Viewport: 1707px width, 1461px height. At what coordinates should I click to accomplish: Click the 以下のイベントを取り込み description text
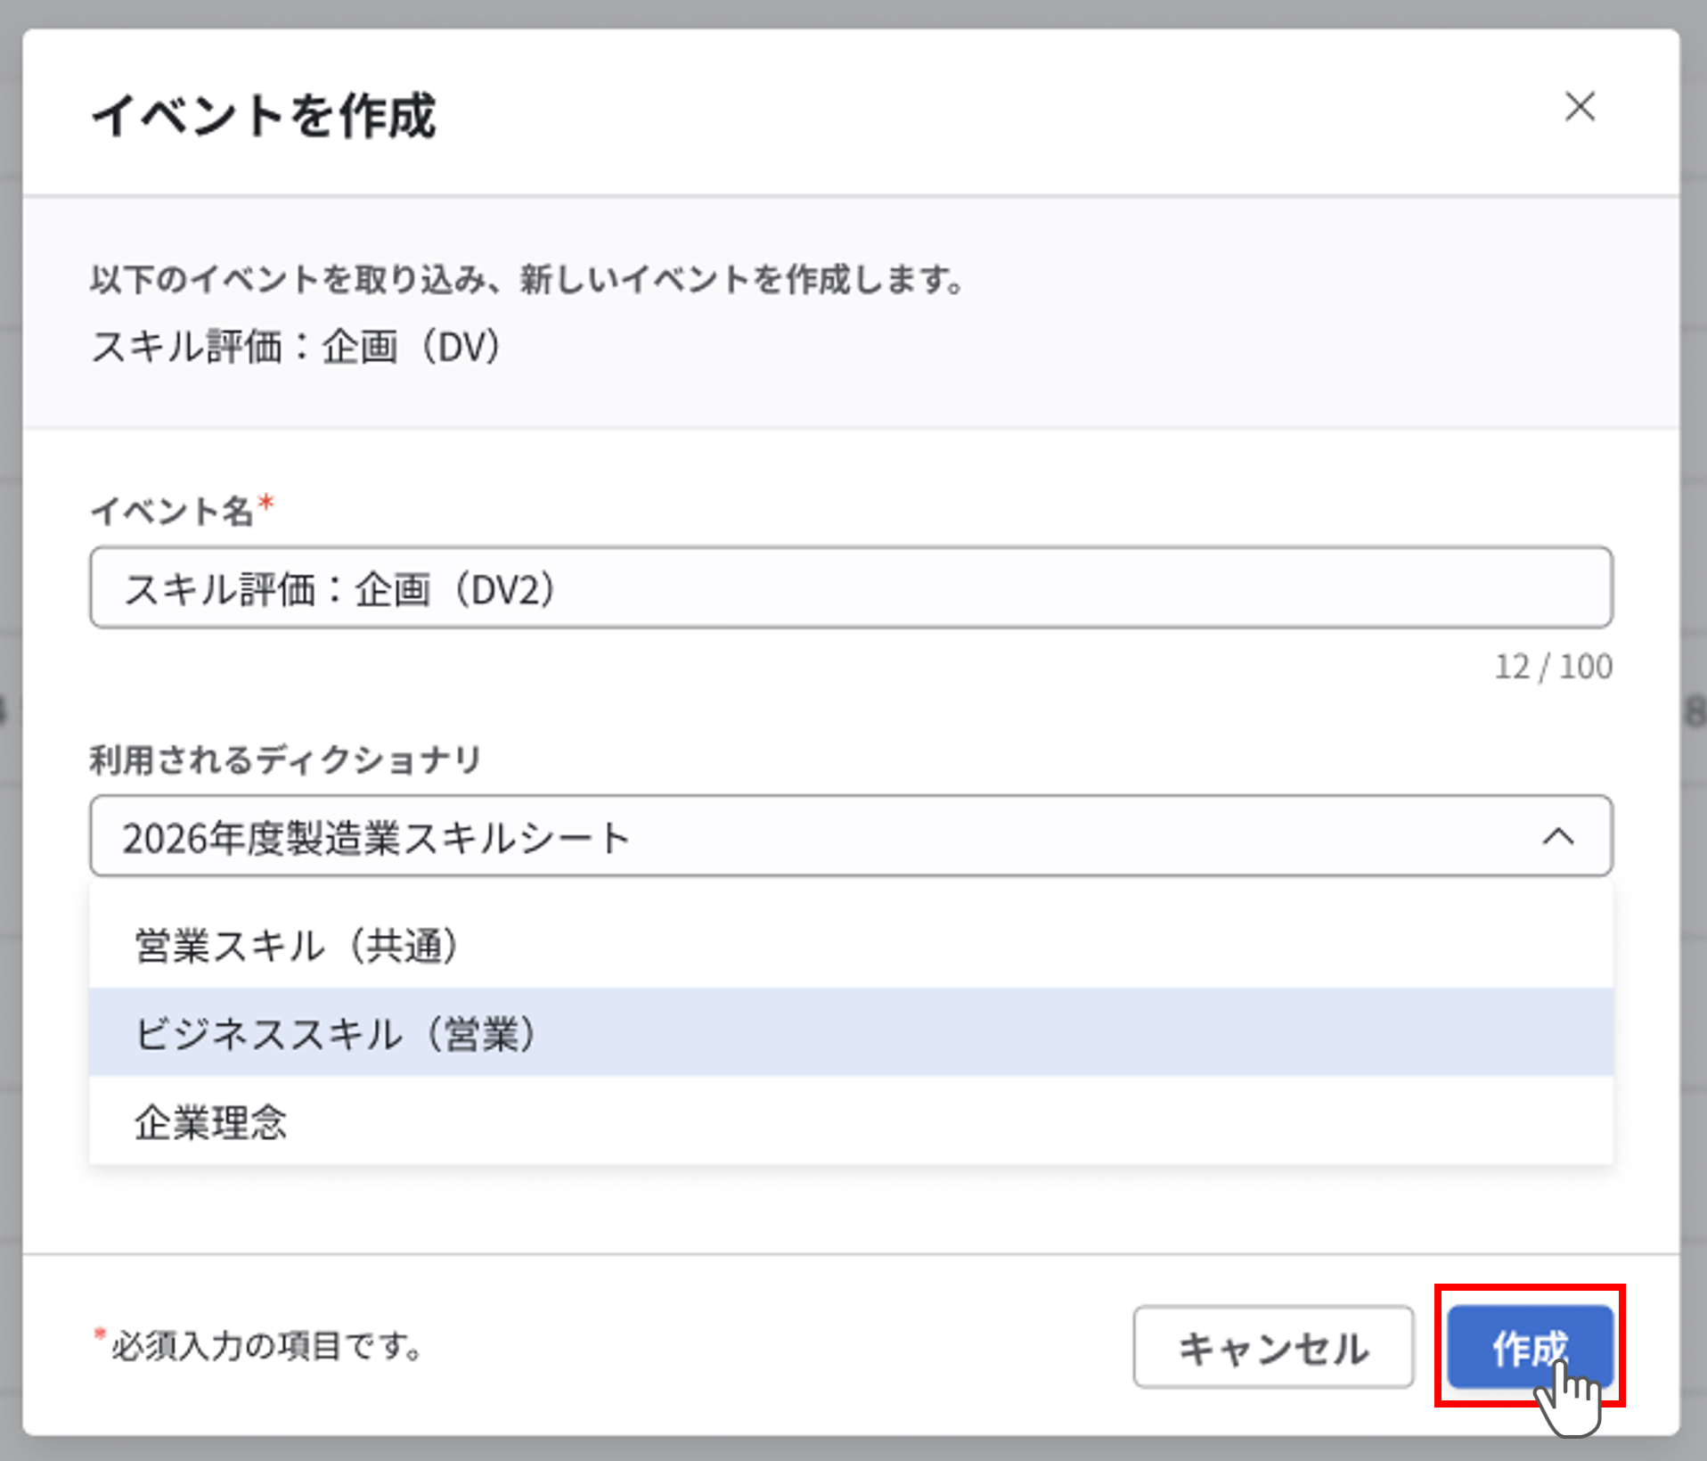pos(527,280)
